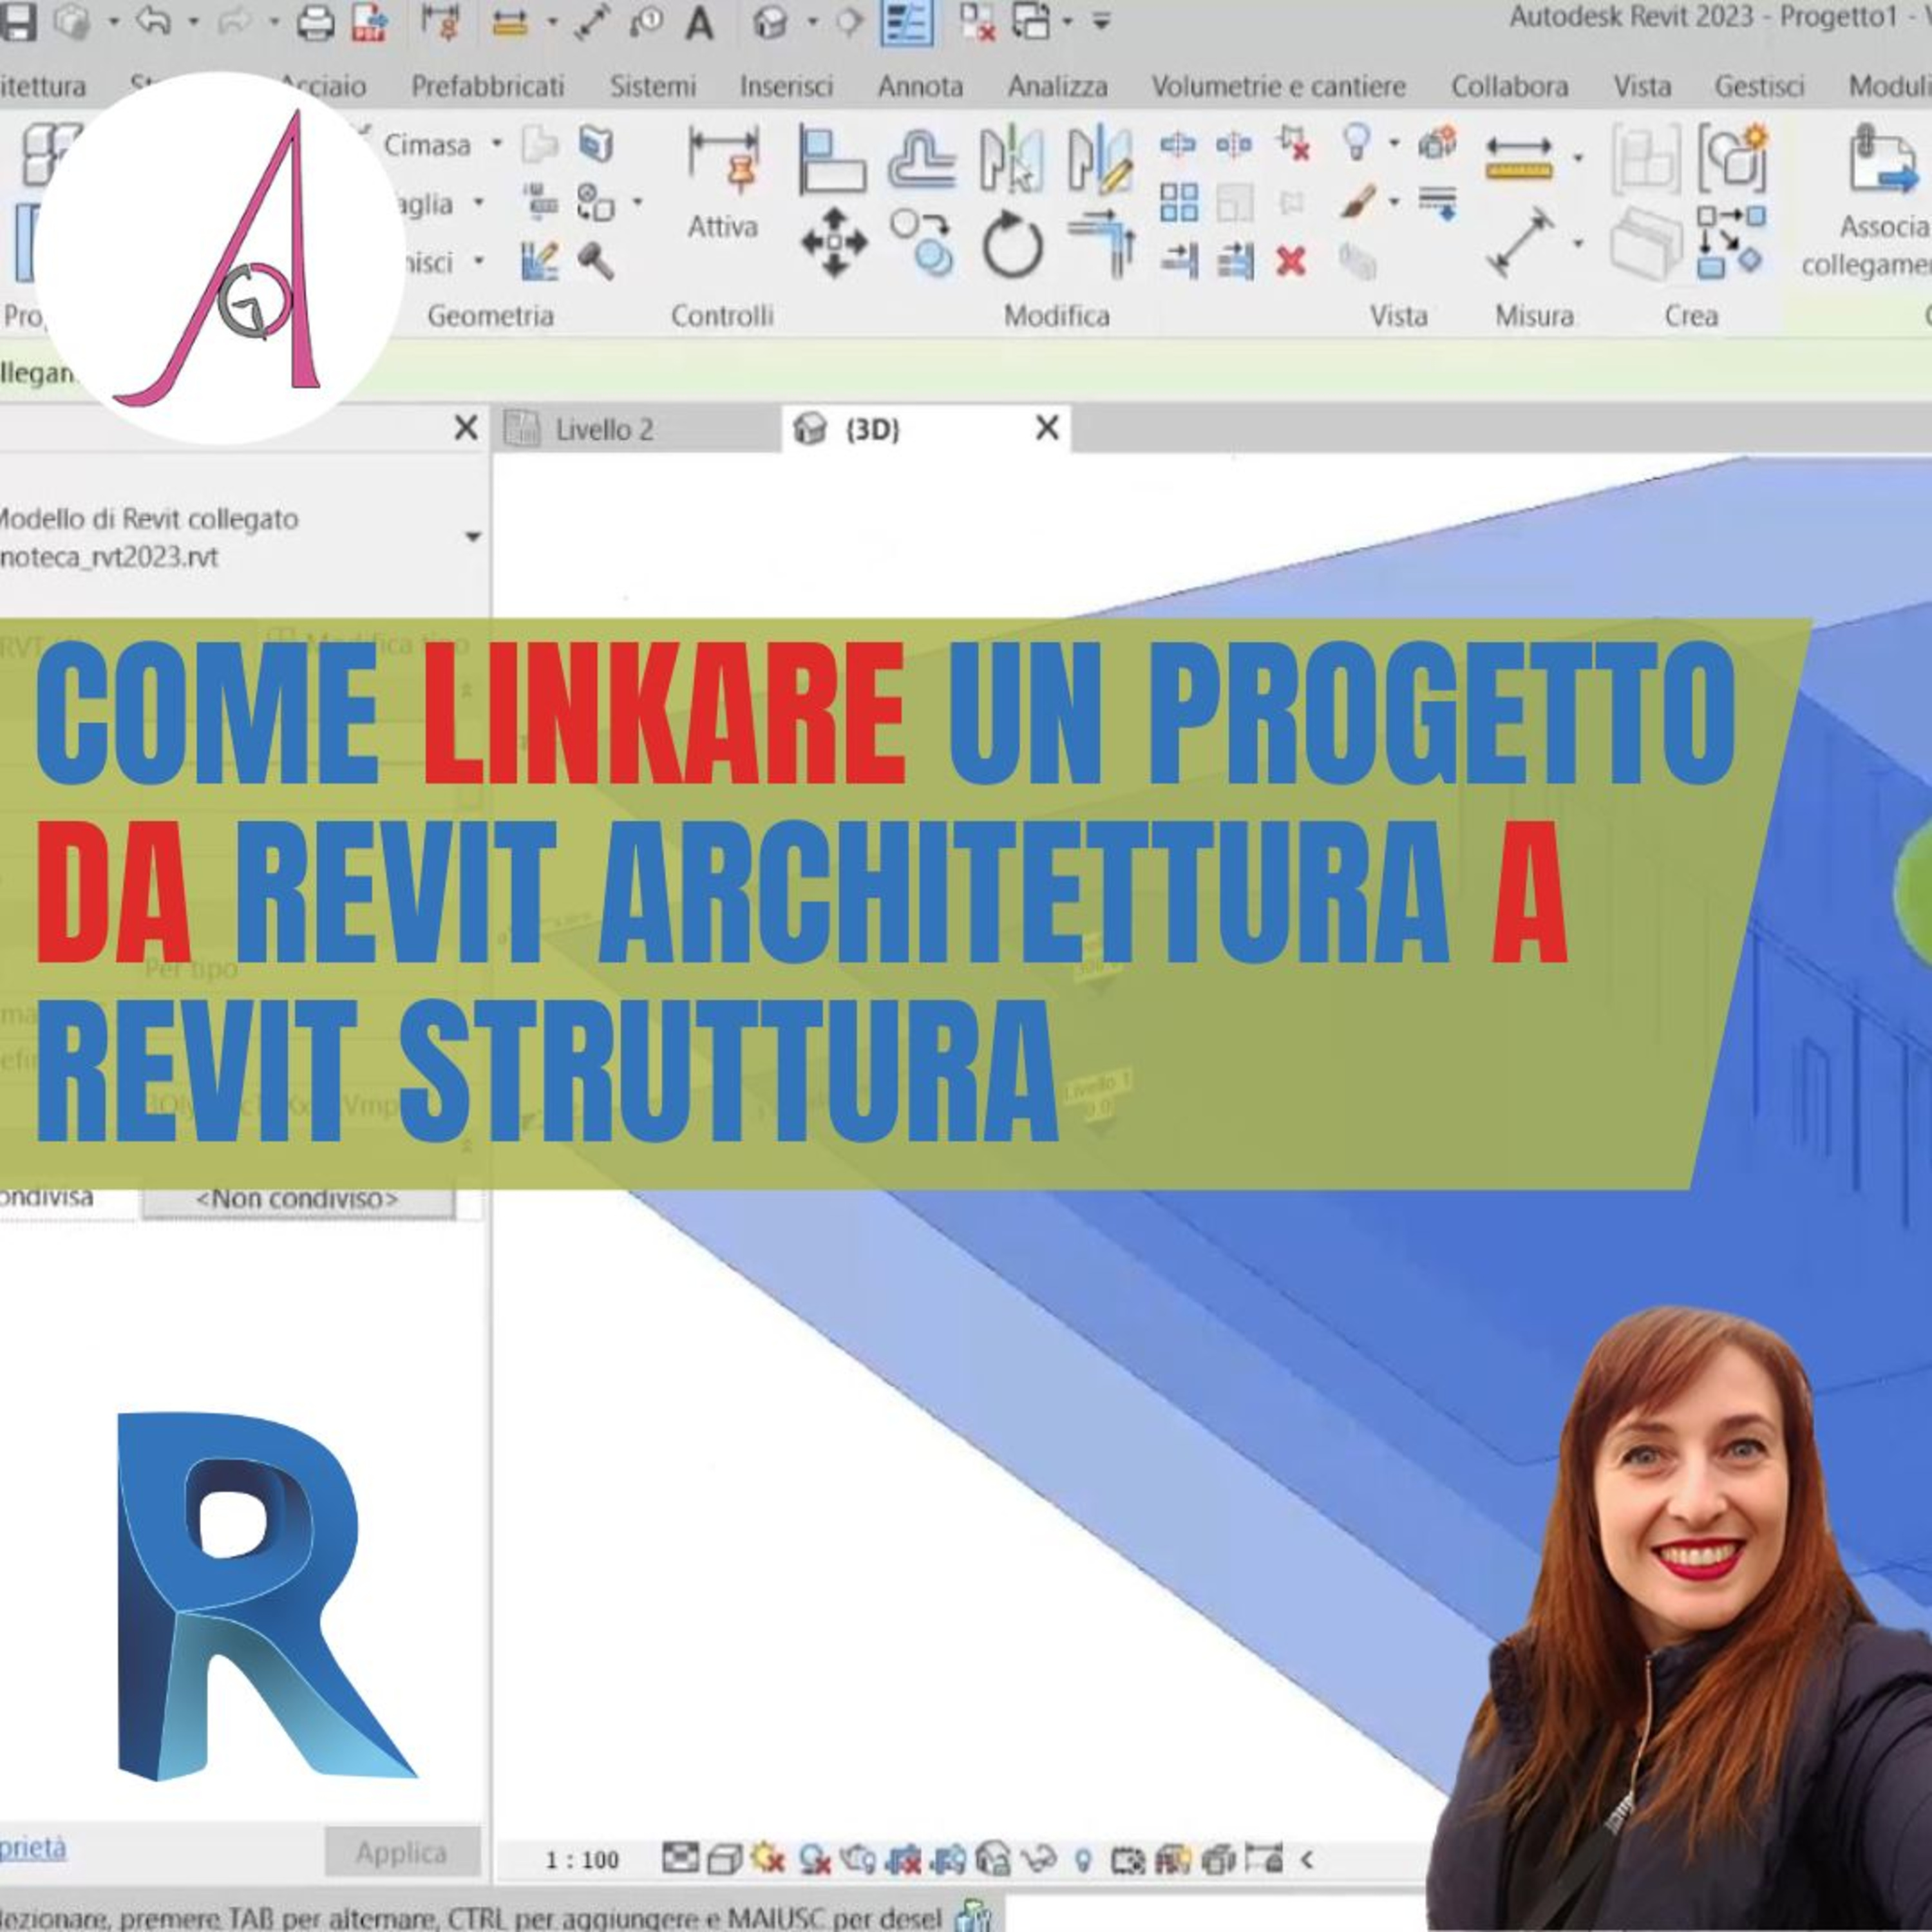
Task: Open the Inserisci ribbon tab
Action: [786, 86]
